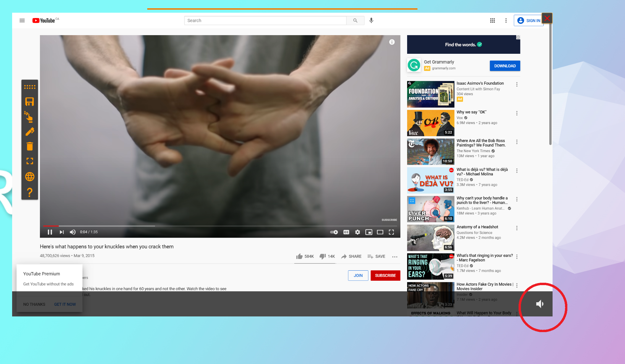Click GET IT NOW on Premium popup
This screenshot has width=625, height=364.
pos(65,304)
